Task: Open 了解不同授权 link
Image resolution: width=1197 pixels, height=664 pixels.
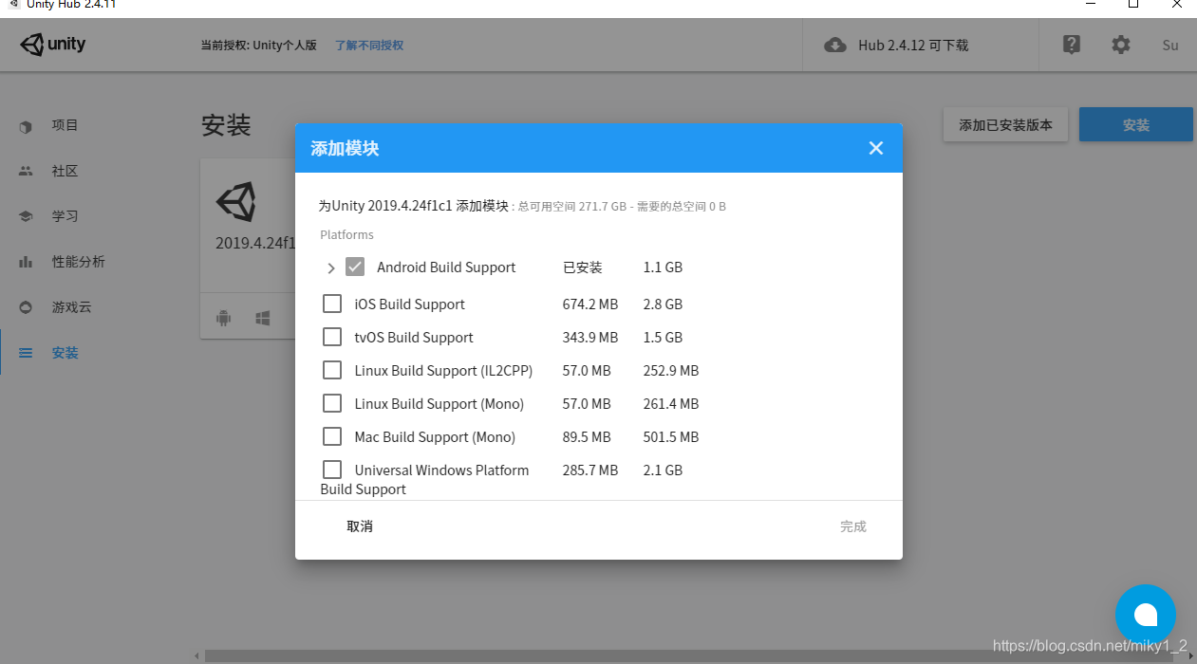Action: pos(369,45)
